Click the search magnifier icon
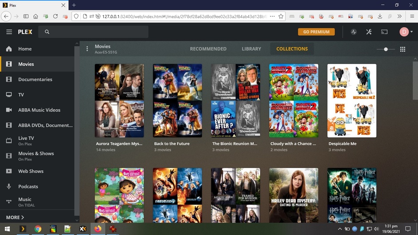The image size is (418, 235). click(47, 32)
